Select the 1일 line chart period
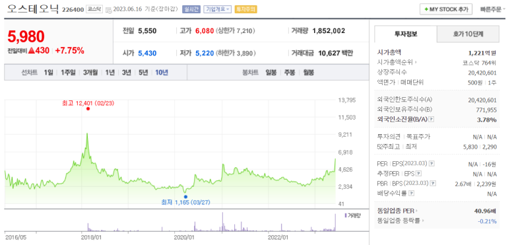The height and width of the screenshot is (245, 510). point(48,73)
